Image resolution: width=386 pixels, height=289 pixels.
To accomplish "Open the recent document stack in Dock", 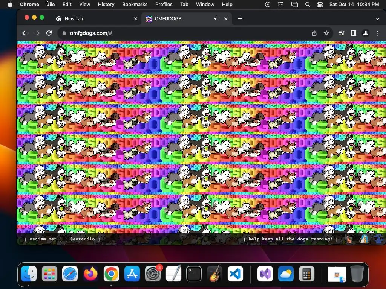I will click(337, 274).
